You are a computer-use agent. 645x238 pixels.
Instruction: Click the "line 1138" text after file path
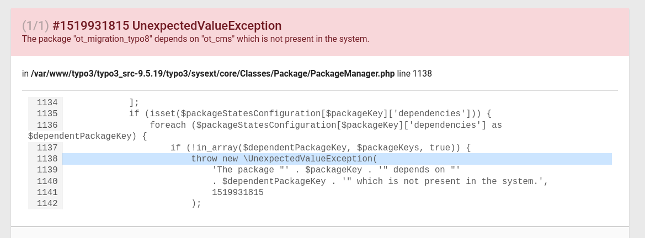pos(414,73)
